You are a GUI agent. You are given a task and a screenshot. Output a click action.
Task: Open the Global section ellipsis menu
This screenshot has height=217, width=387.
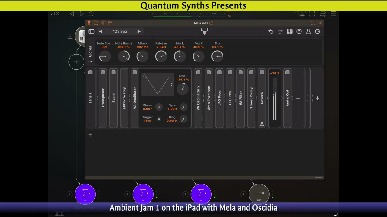[90, 61]
